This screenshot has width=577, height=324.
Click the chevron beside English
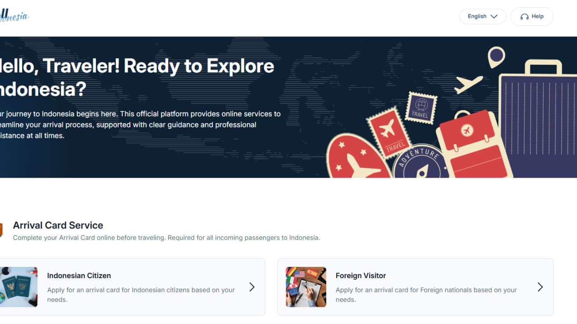click(x=494, y=17)
